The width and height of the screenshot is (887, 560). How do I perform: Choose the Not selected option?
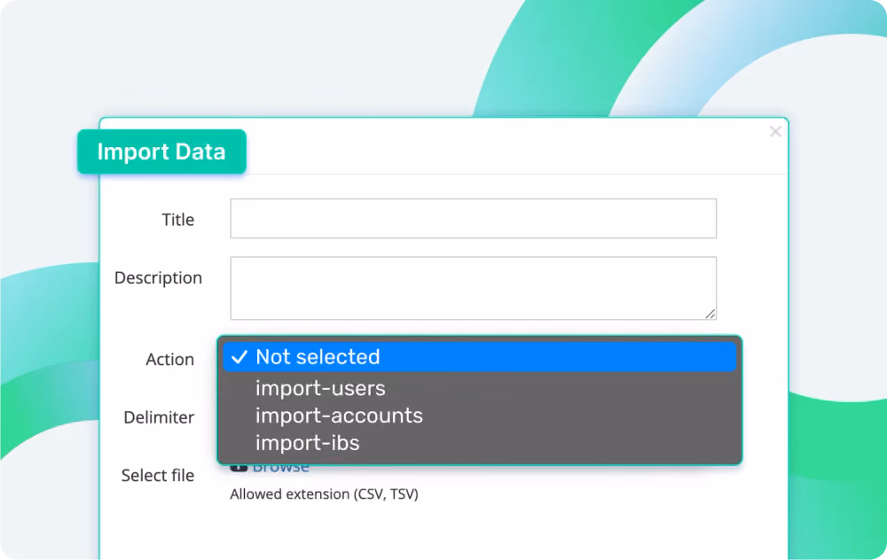coord(480,357)
